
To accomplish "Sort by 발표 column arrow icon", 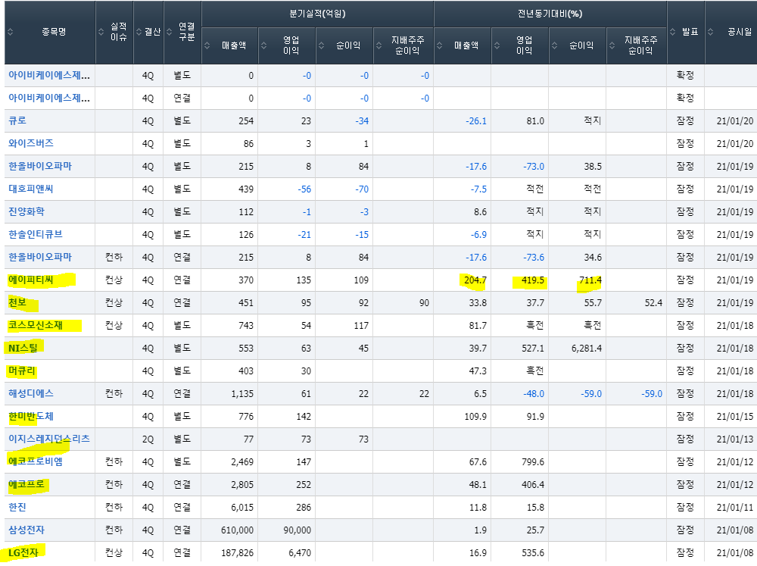I will click(x=672, y=32).
